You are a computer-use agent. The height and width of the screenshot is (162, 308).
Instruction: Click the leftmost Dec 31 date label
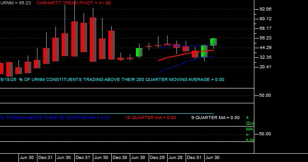click(45, 158)
